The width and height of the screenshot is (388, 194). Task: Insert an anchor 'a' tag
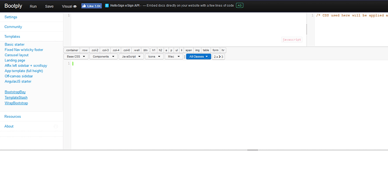(166, 50)
